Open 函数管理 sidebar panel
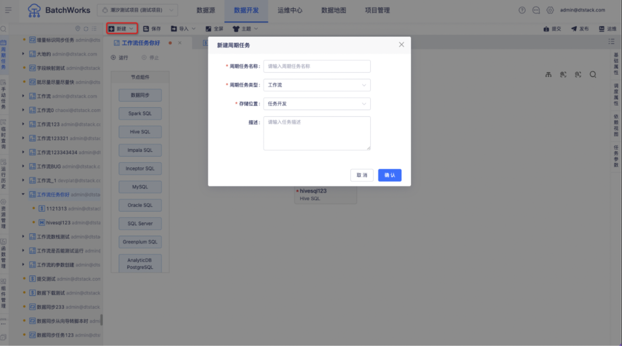Image resolution: width=622 pixels, height=346 pixels. click(3, 254)
